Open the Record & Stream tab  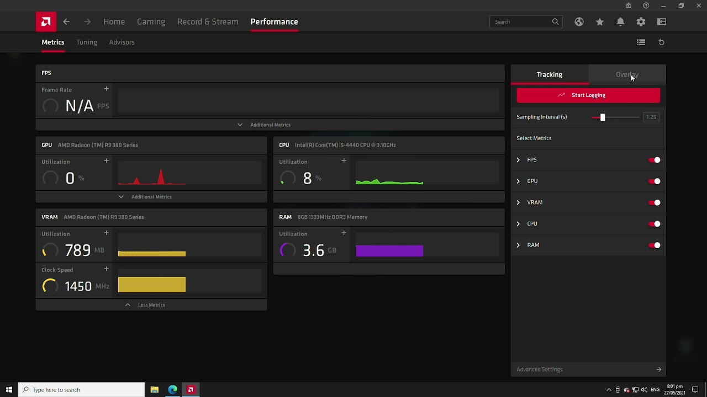pos(208,22)
